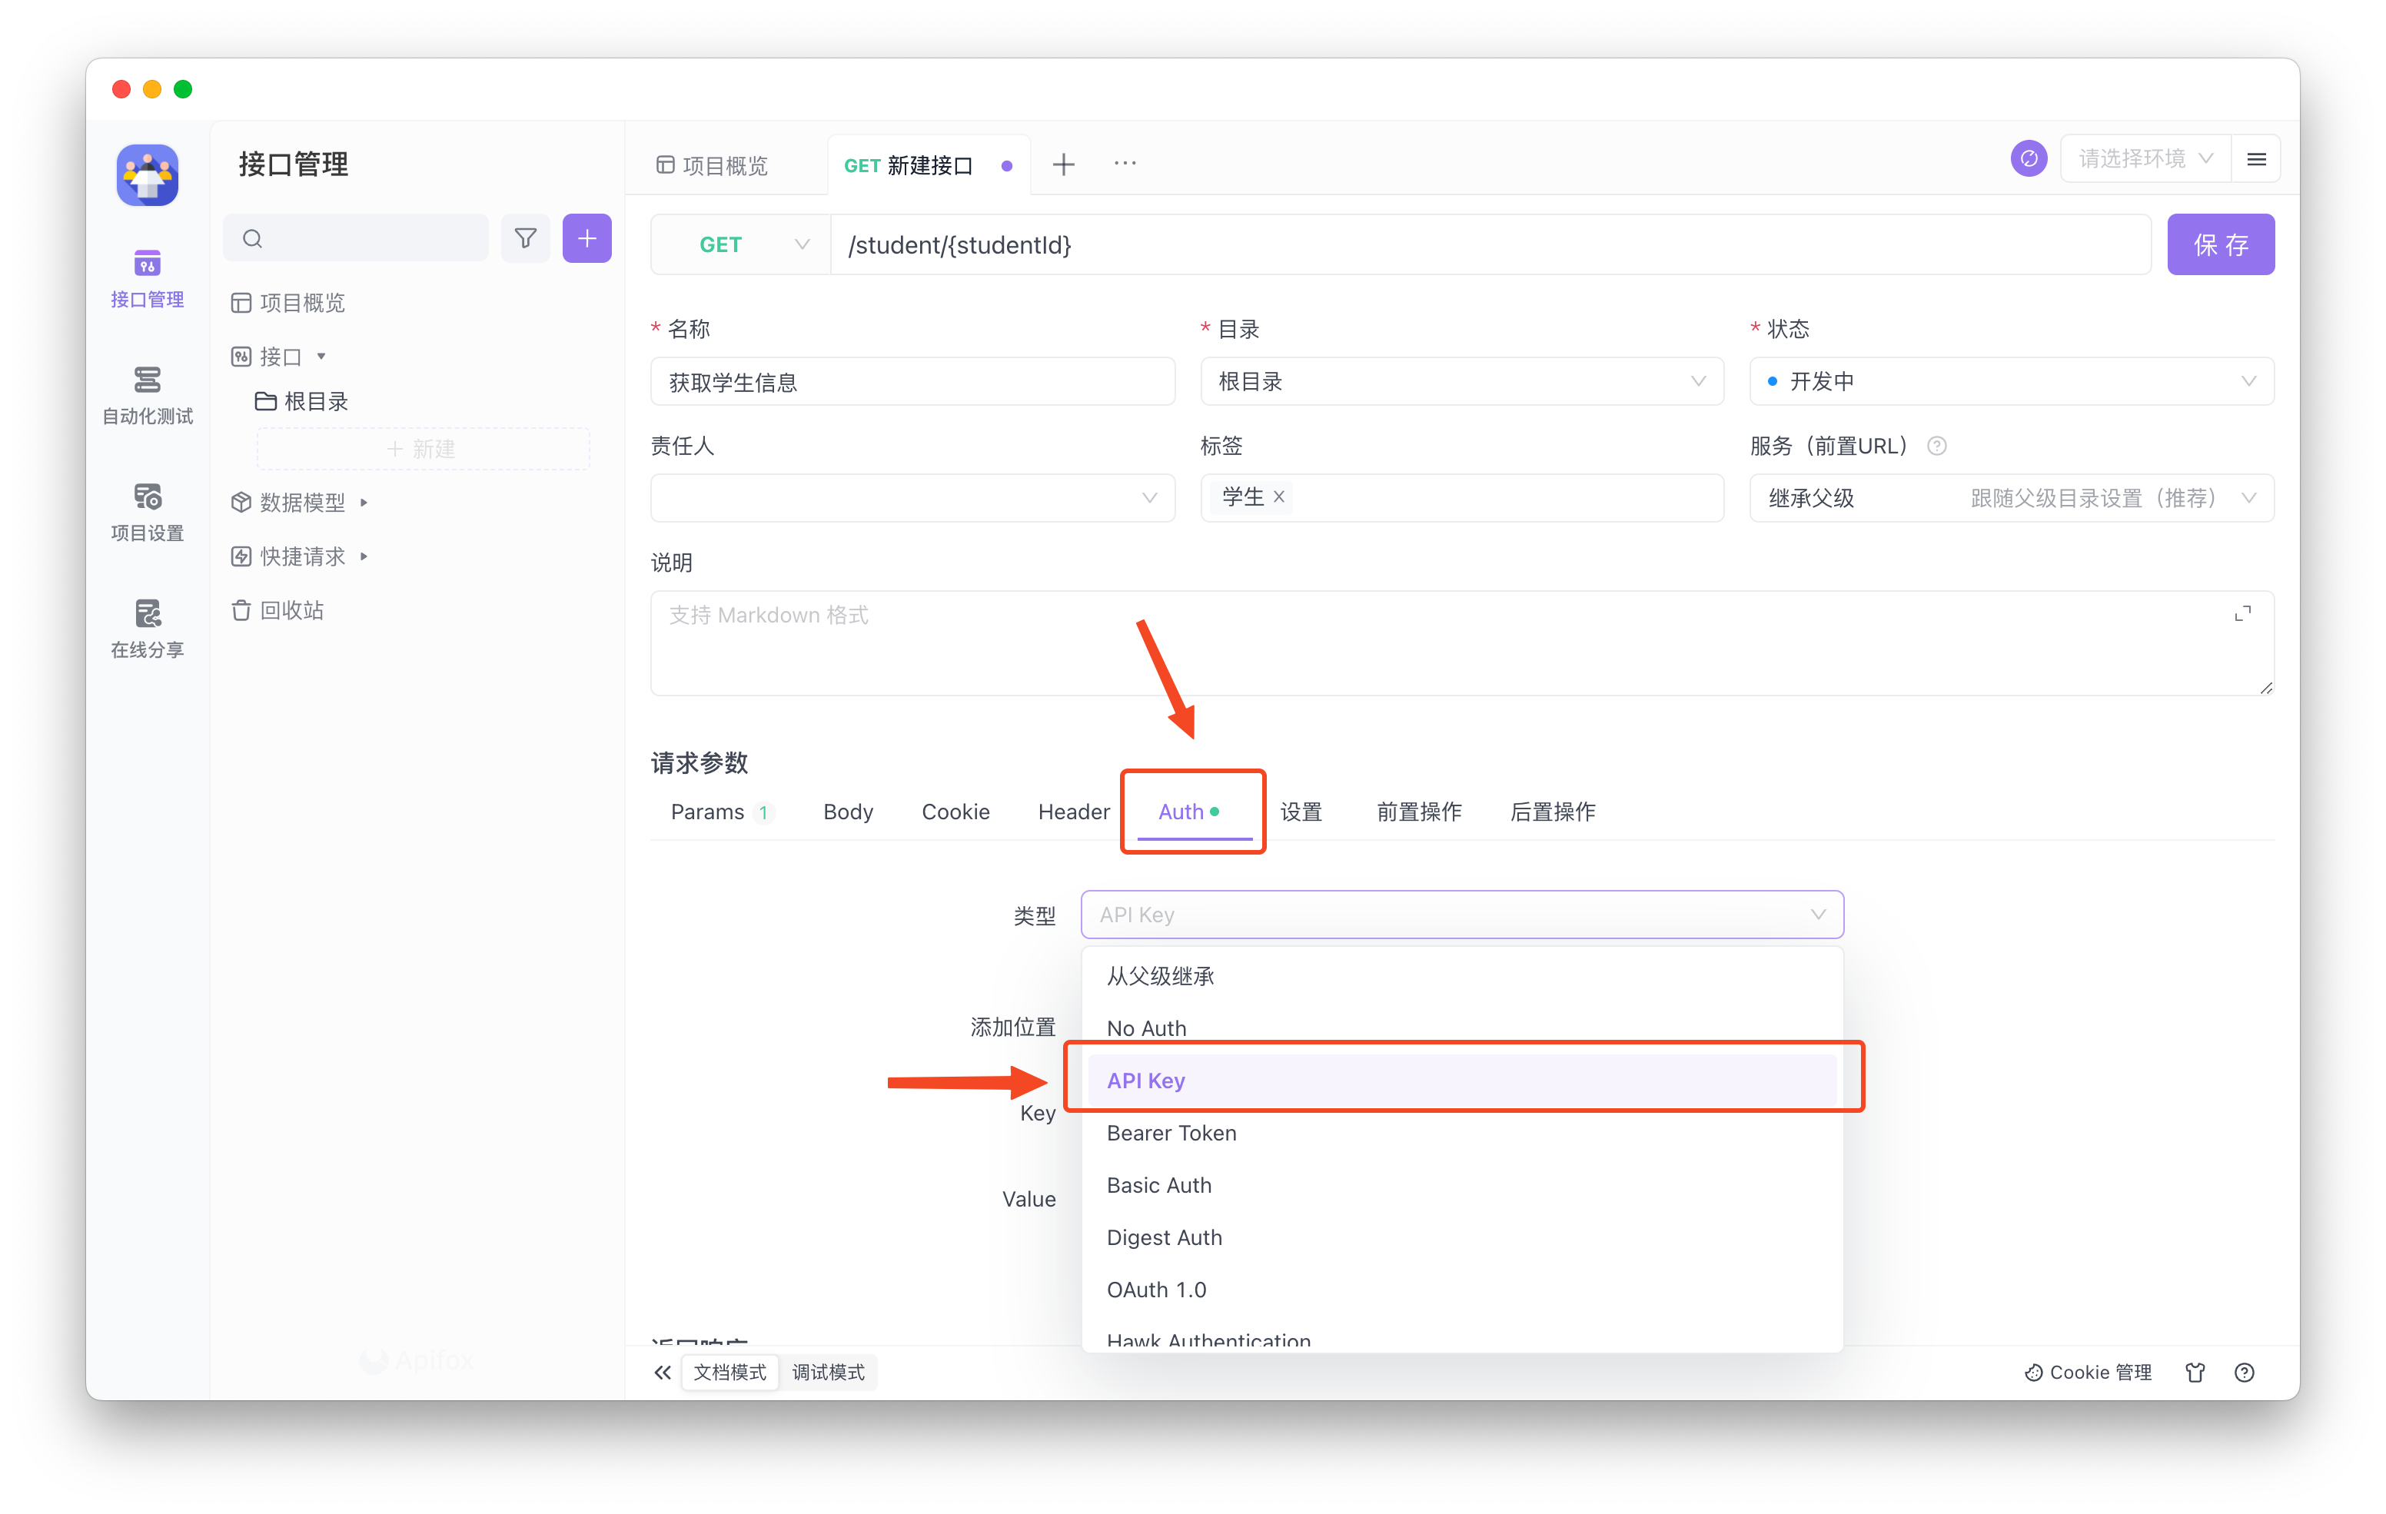Viewport: 2386px width, 1514px height.
Task: Choose Digest Auth option
Action: coord(1461,1237)
